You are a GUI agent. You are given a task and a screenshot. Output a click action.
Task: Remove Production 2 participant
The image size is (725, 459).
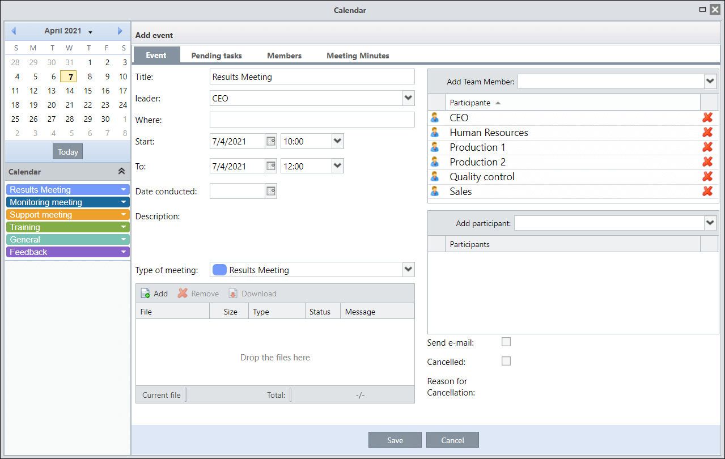pyautogui.click(x=707, y=162)
